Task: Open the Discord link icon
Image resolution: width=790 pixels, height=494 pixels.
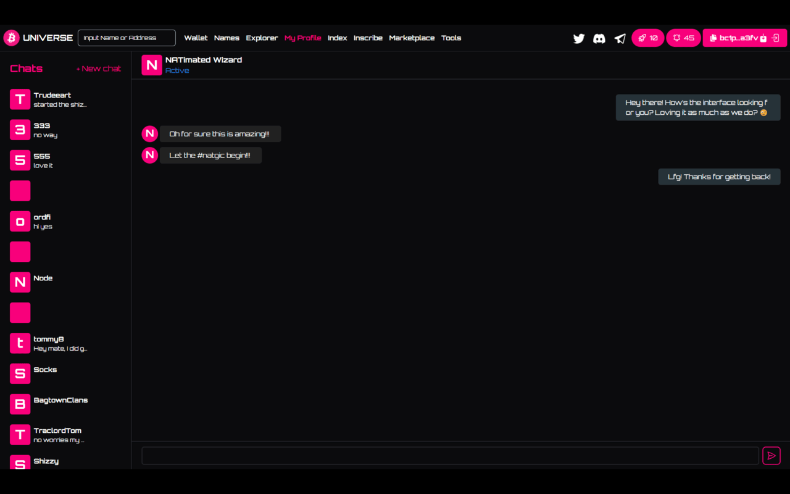Action: 599,38
